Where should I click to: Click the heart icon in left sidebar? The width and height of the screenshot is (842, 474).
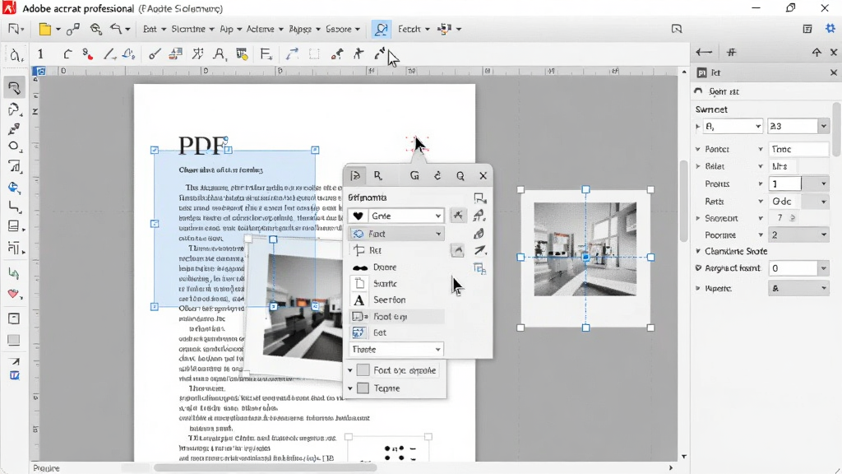pos(14,294)
